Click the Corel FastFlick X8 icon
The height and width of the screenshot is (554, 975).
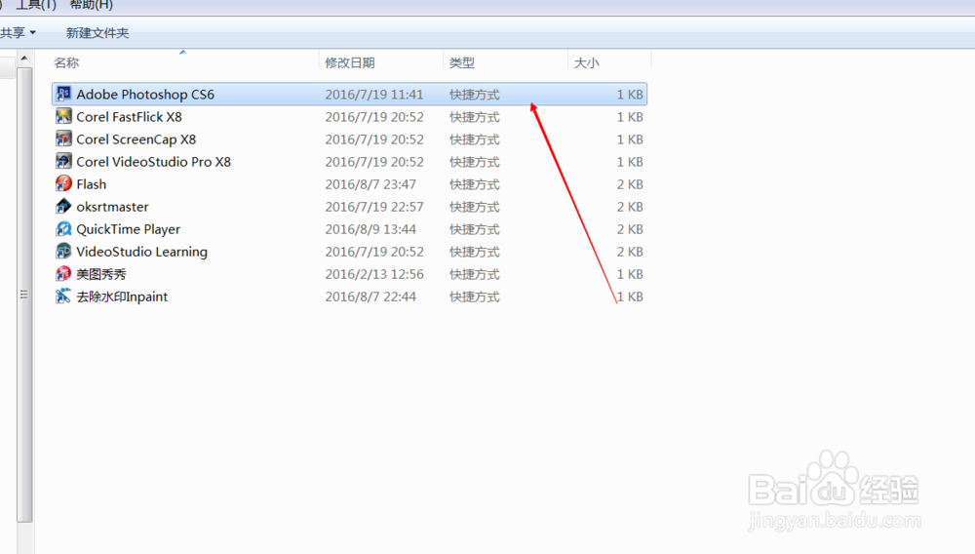[63, 116]
